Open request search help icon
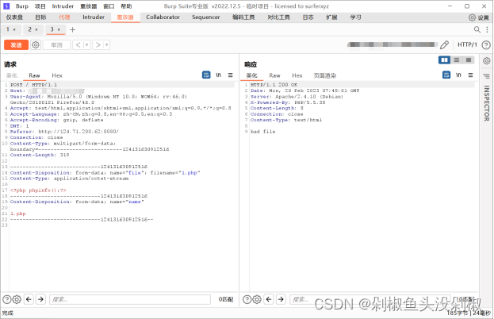The image size is (494, 319). (6, 299)
